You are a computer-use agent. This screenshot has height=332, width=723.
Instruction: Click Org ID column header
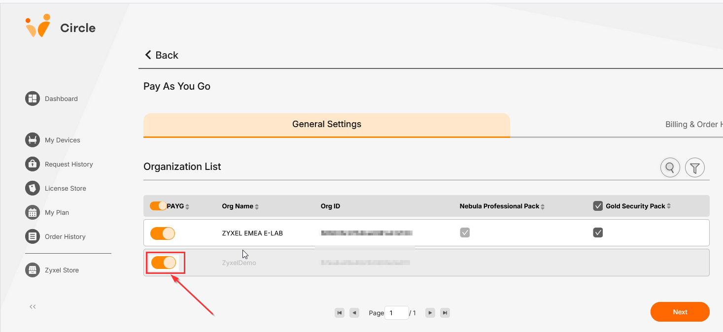[330, 206]
